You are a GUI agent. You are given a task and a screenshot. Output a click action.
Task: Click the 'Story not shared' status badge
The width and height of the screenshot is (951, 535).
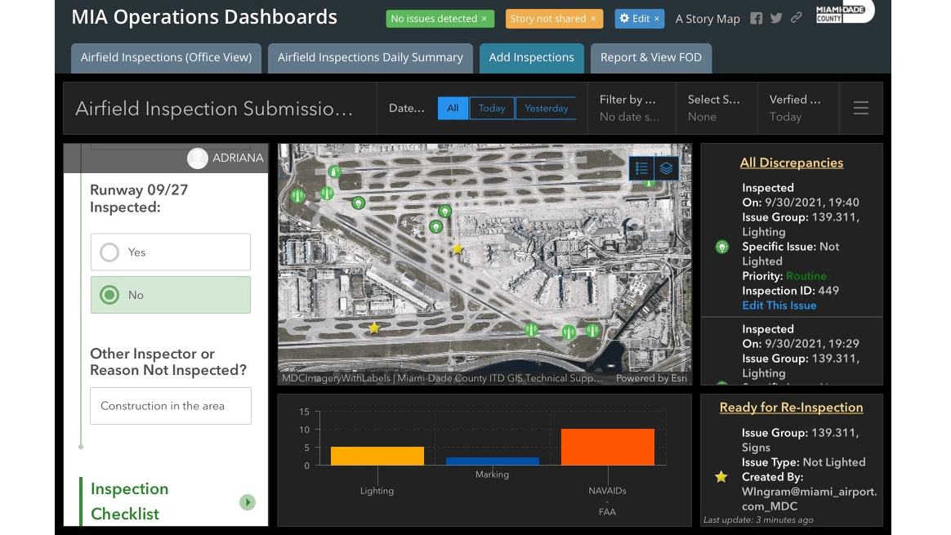point(554,19)
